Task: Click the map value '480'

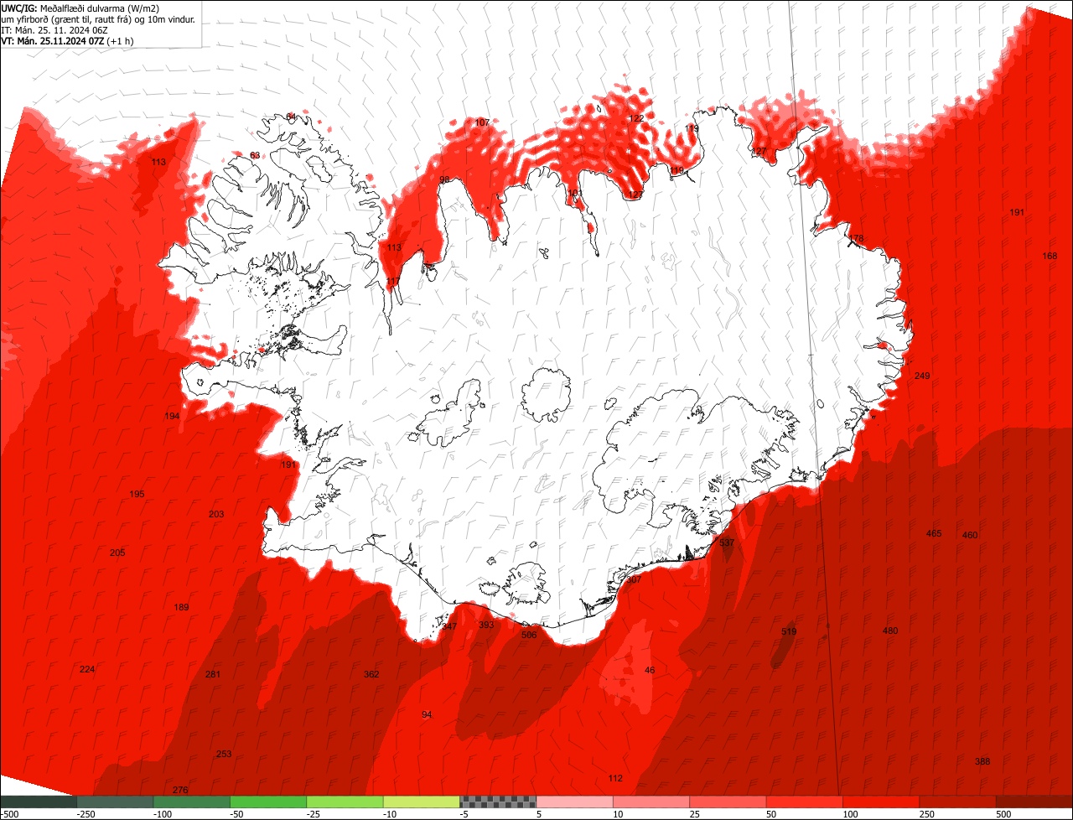Action: pos(890,631)
